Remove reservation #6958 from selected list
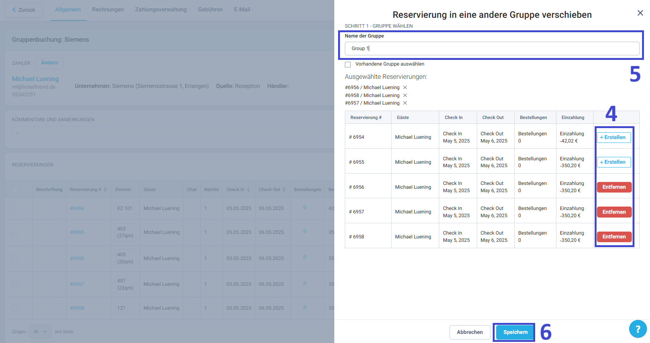Image resolution: width=650 pixels, height=343 pixels. click(405, 96)
